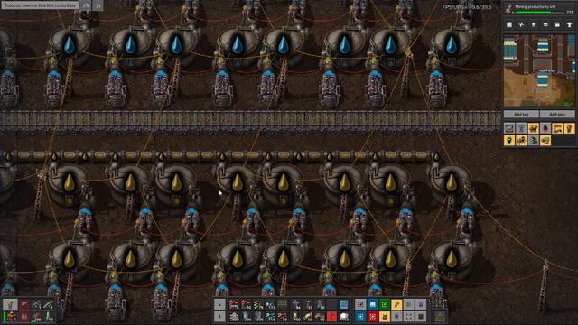The image size is (578, 325).
Task: Select the first weapon slot at bottom left
Action: (10, 304)
